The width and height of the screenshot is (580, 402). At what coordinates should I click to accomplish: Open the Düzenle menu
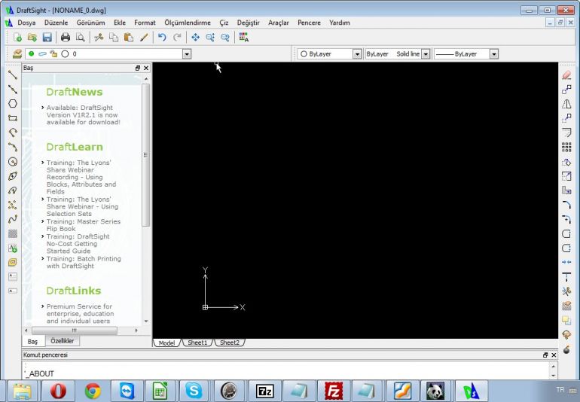coord(56,23)
